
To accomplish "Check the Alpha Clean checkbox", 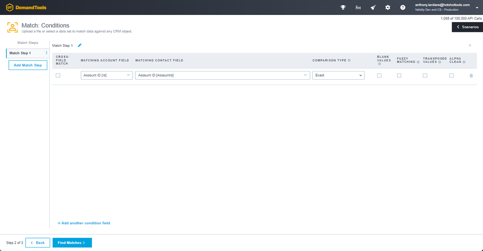I will pyautogui.click(x=451, y=75).
